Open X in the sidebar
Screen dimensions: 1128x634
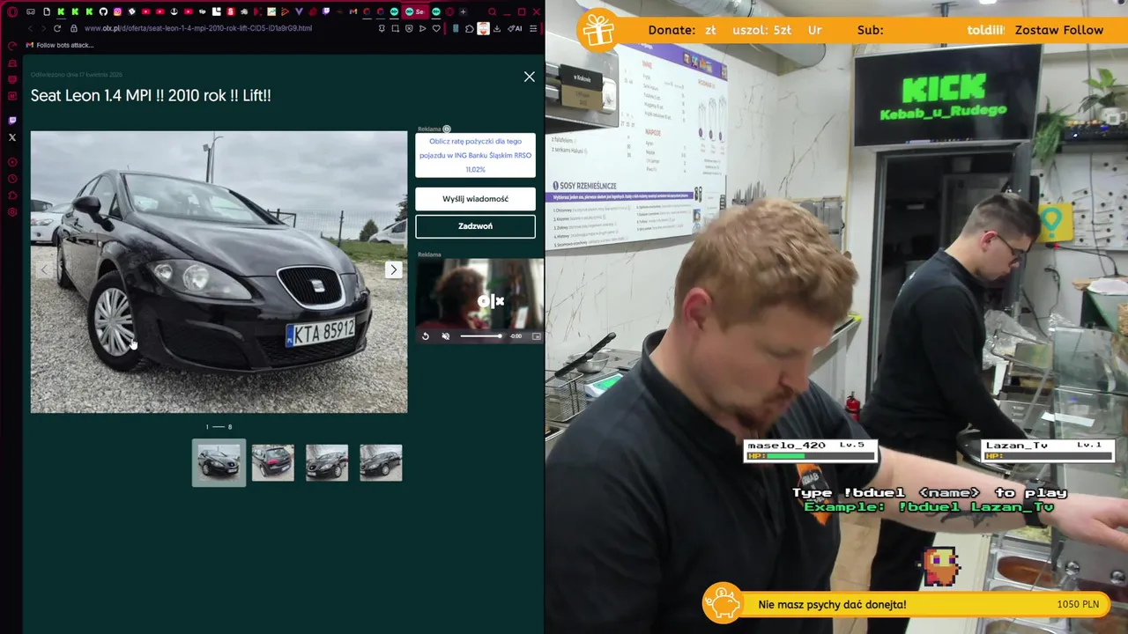[x=12, y=137]
